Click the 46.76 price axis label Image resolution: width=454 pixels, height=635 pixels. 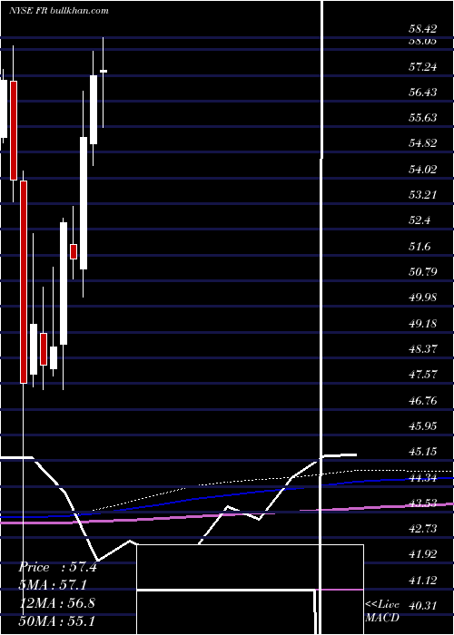click(422, 401)
